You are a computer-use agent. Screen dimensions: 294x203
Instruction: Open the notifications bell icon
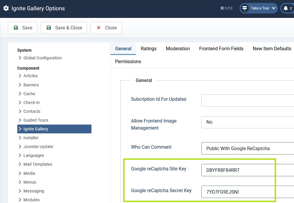pyautogui.click(x=285, y=8)
